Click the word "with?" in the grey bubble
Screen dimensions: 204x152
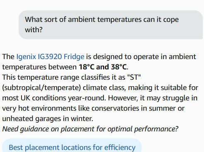pos(34,30)
